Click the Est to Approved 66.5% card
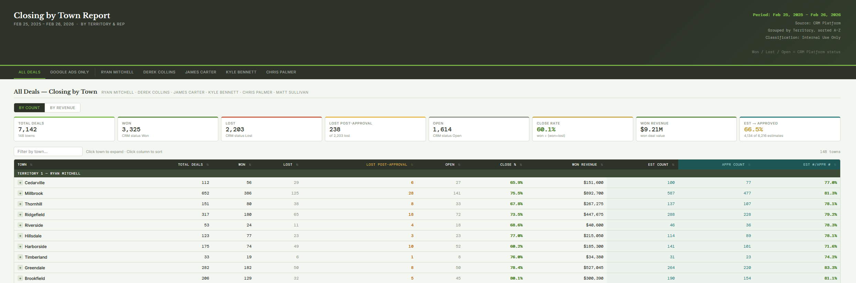 click(x=790, y=129)
